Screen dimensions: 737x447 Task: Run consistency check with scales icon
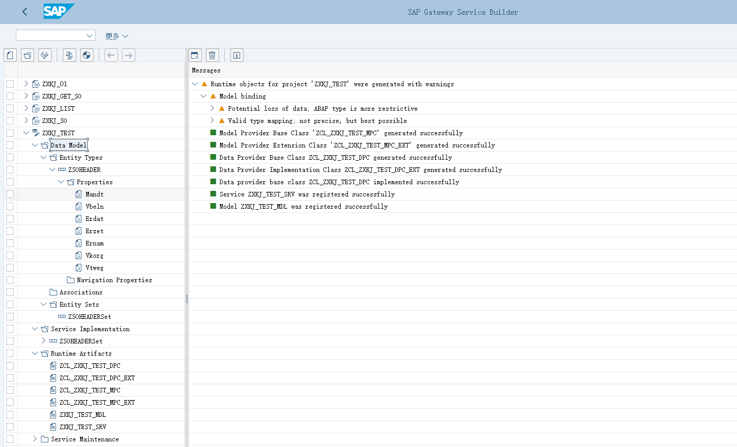[x=69, y=55]
